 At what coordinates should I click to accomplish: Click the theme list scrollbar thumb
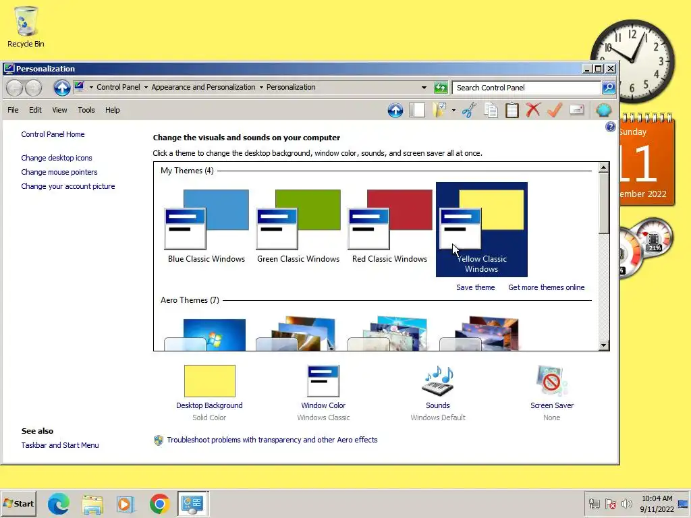coord(604,204)
